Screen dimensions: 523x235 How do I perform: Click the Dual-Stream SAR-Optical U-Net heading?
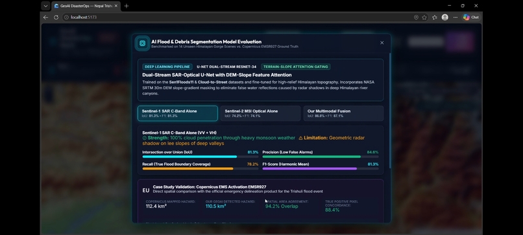click(217, 75)
